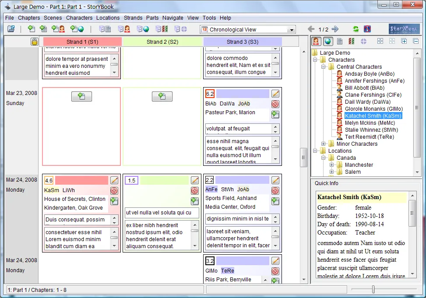Viewport: 426px width, 298px height.
Task: Toggle location display with the globe icon
Action: (x=328, y=41)
